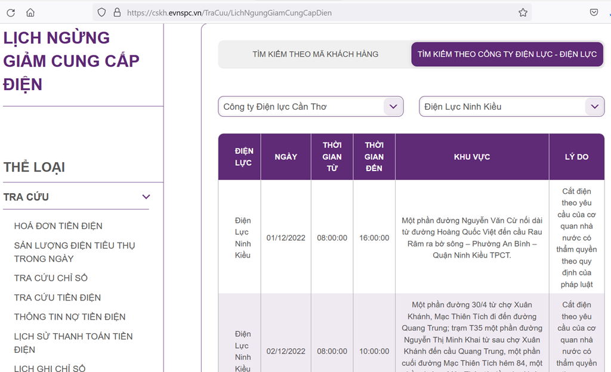Click the NGÀY column header
This screenshot has height=372, width=611.
click(286, 157)
